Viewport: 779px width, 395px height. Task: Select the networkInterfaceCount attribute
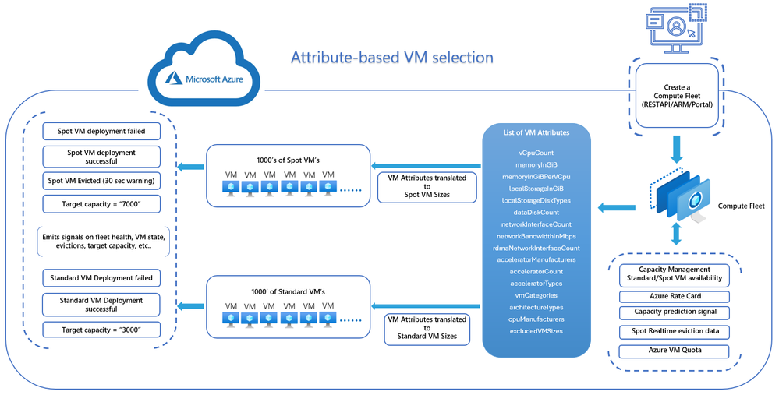click(x=536, y=224)
